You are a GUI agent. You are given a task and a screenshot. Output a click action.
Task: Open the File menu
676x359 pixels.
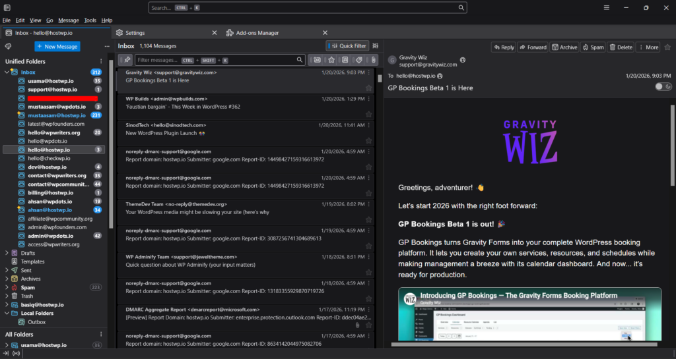[7, 20]
